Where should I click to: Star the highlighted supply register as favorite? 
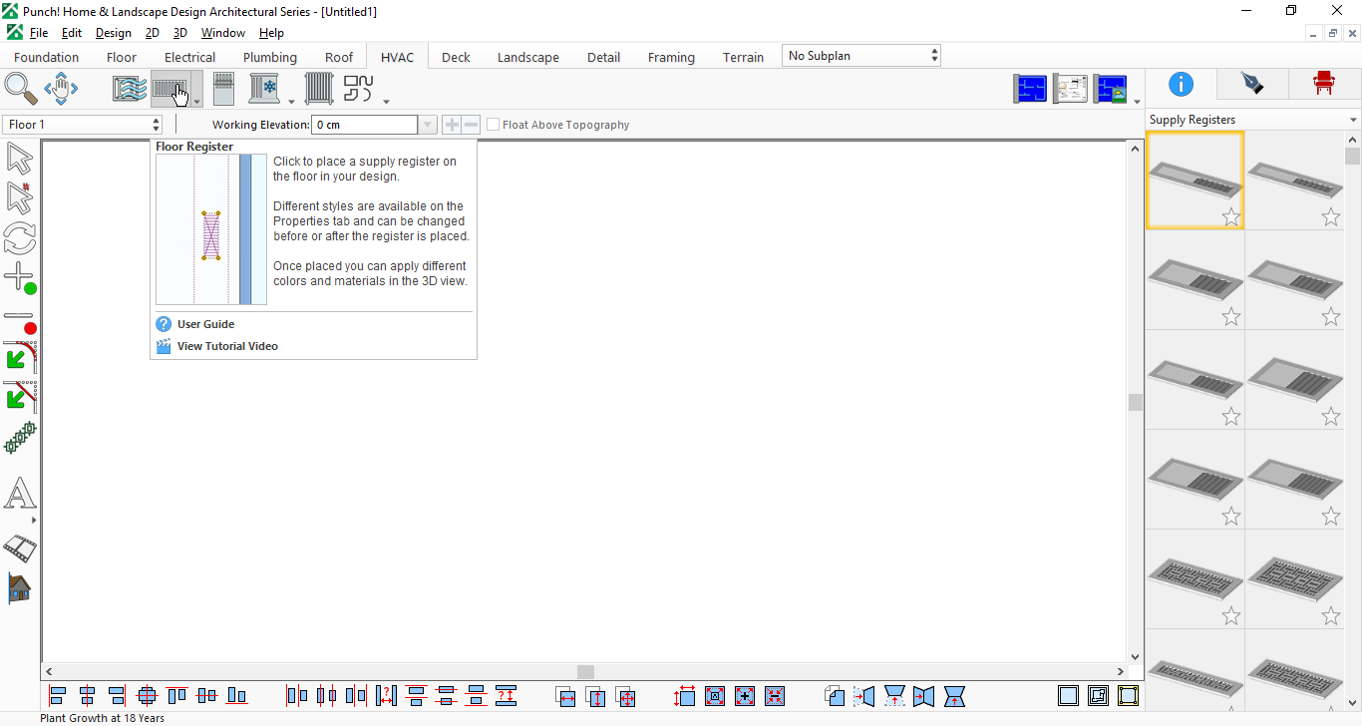tap(1231, 216)
